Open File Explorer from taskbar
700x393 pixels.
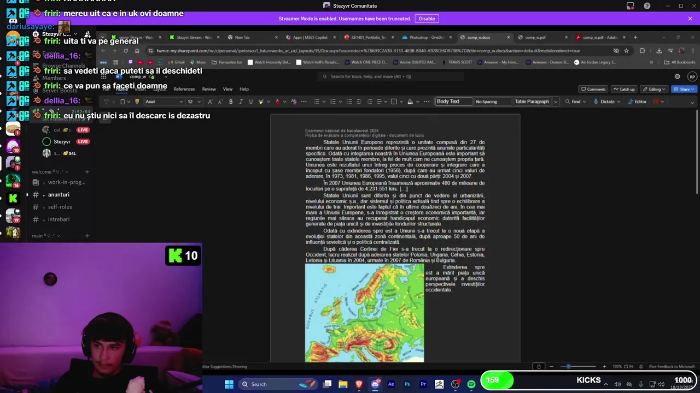(343, 384)
